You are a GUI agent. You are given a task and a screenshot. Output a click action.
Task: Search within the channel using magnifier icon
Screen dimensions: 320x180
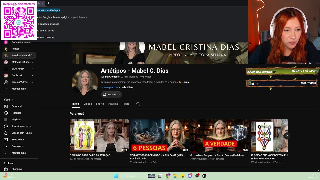(138, 104)
